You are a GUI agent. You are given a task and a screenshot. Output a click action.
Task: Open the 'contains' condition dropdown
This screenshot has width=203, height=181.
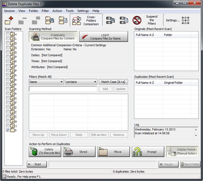click(81, 82)
